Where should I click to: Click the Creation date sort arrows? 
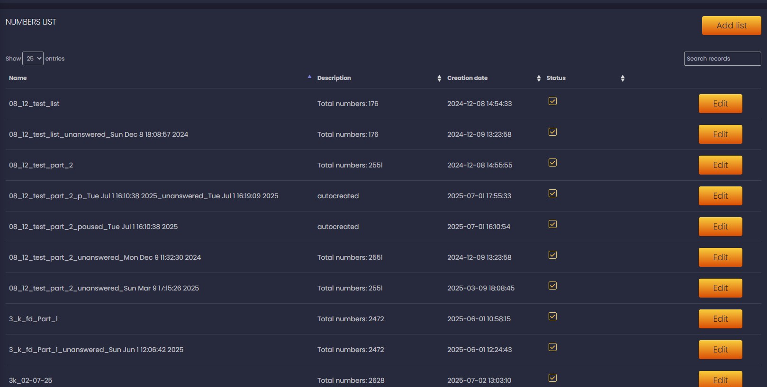(x=539, y=78)
